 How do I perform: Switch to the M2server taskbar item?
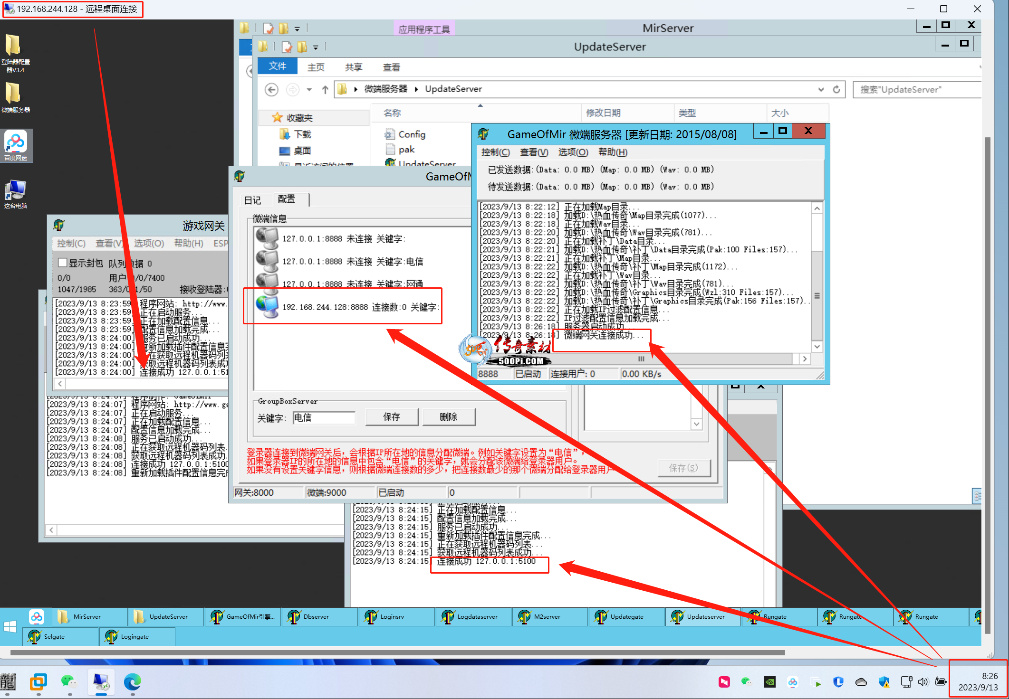[550, 617]
